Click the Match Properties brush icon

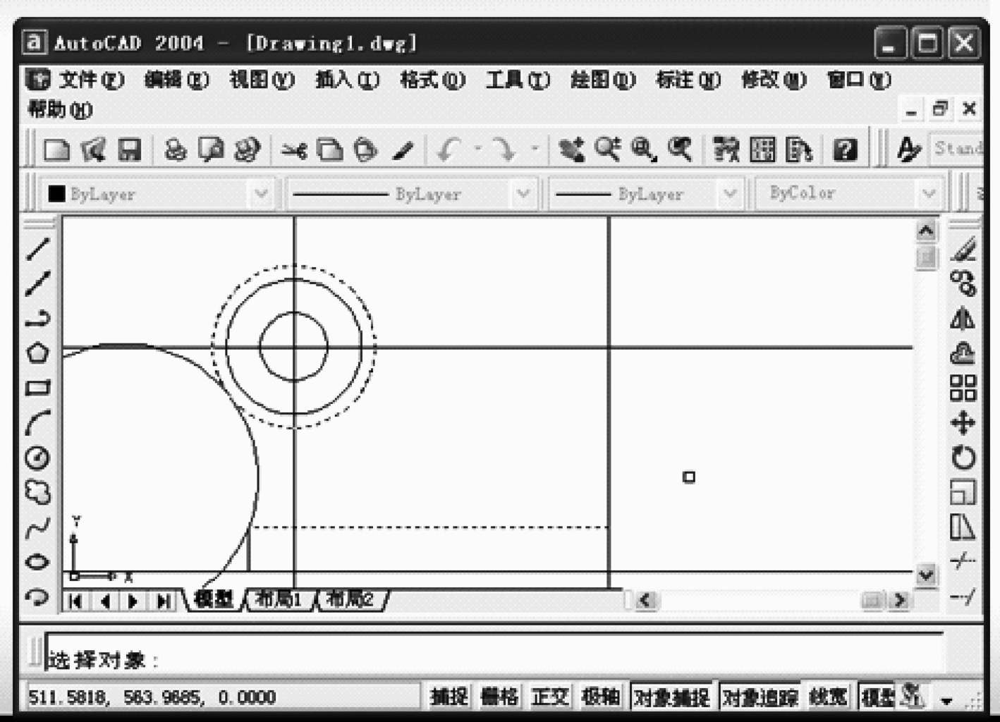pos(402,149)
